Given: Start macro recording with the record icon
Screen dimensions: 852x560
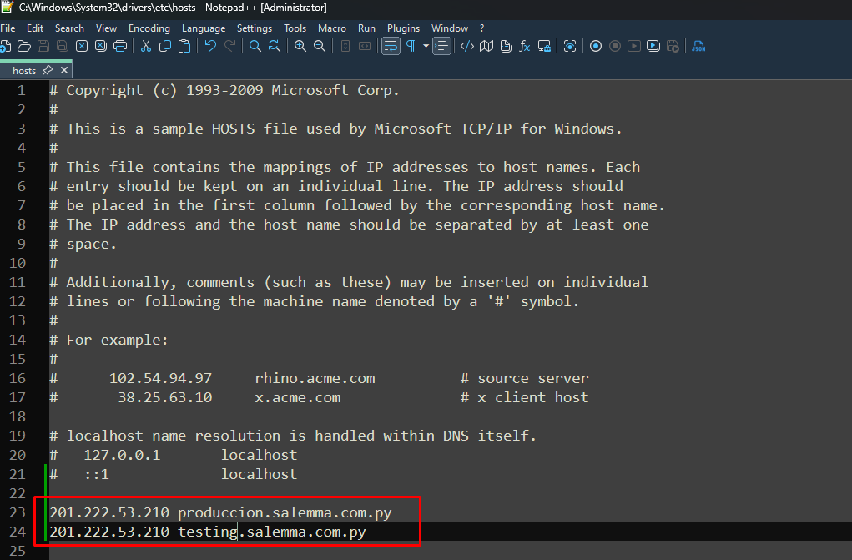Looking at the screenshot, I should click(596, 46).
